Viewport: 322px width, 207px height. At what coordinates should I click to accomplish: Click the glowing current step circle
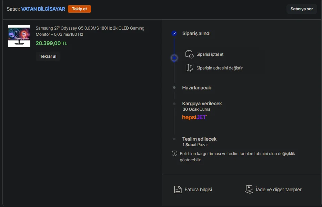(x=174, y=58)
